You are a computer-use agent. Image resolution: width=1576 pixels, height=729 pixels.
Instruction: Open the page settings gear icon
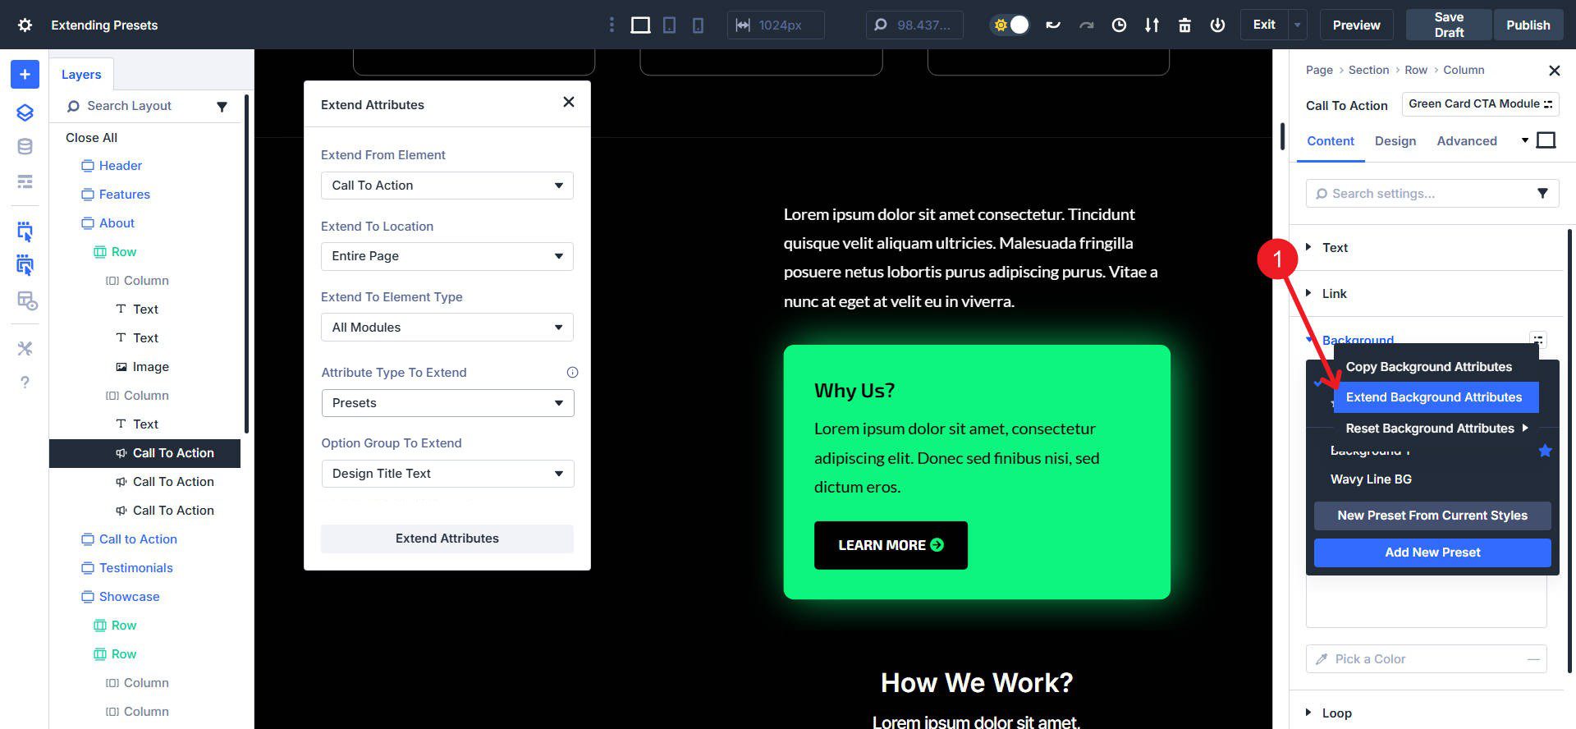coord(25,25)
